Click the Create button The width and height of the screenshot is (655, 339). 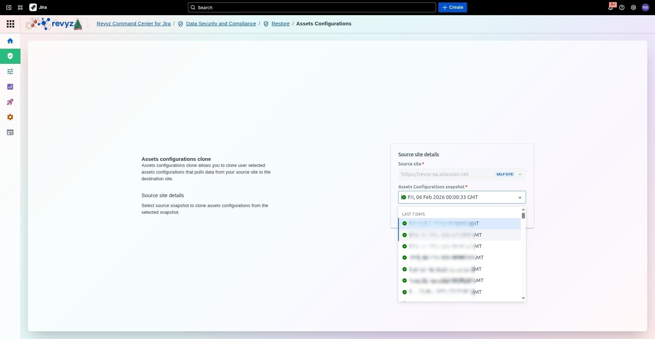coord(453,7)
